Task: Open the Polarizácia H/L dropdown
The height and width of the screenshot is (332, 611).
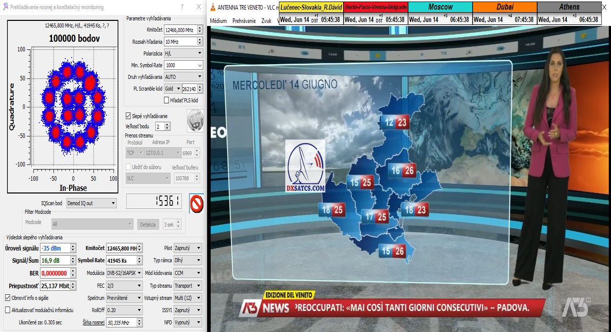Action: 183,53
